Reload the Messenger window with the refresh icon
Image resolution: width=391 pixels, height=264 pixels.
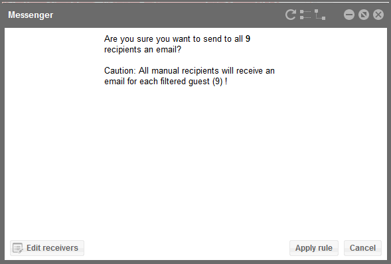click(291, 15)
